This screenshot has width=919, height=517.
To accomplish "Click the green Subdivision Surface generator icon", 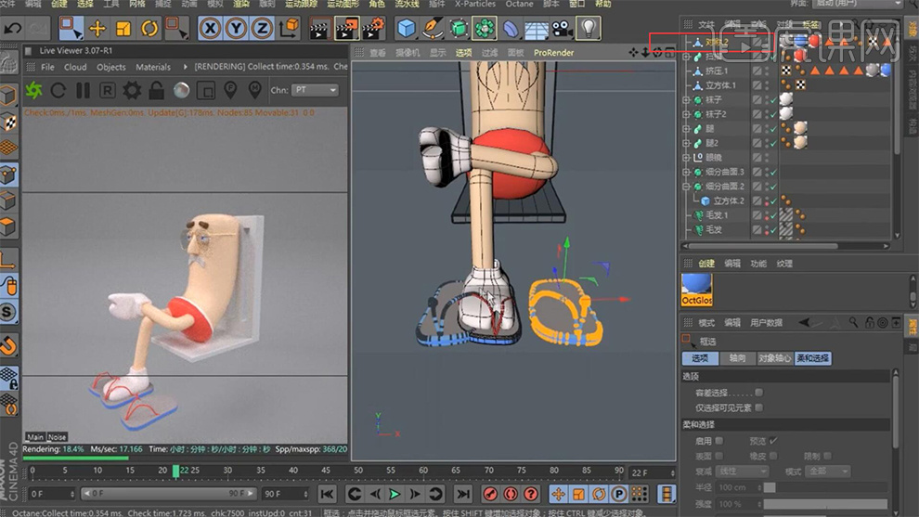I will [459, 28].
